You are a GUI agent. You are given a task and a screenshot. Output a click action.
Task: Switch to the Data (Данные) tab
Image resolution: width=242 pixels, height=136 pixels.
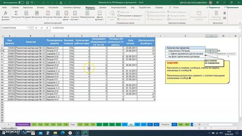point(102,8)
